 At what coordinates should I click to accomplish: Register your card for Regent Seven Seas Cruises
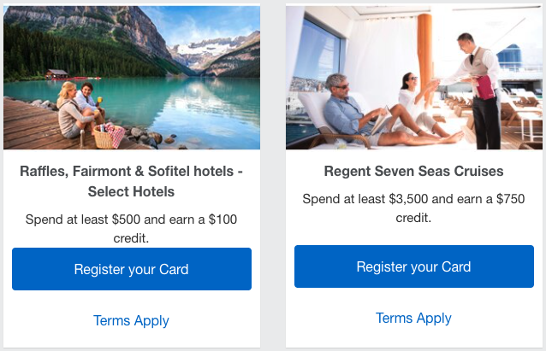click(413, 266)
